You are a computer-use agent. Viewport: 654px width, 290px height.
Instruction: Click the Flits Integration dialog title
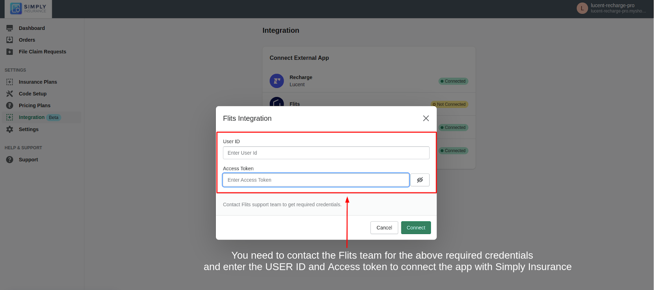click(247, 118)
